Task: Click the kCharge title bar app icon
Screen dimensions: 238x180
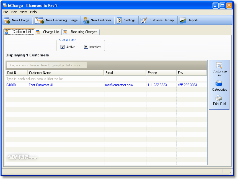Action: (5, 5)
